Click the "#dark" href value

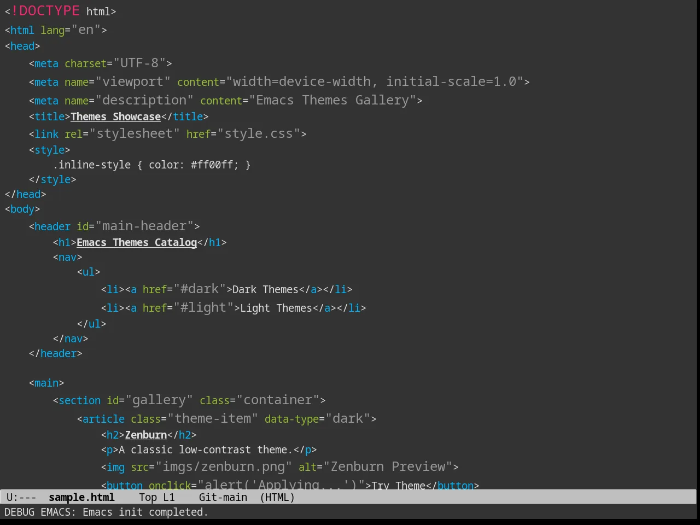click(x=200, y=289)
